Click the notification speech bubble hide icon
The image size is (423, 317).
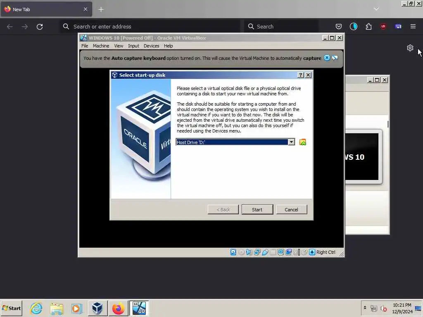click(x=335, y=58)
